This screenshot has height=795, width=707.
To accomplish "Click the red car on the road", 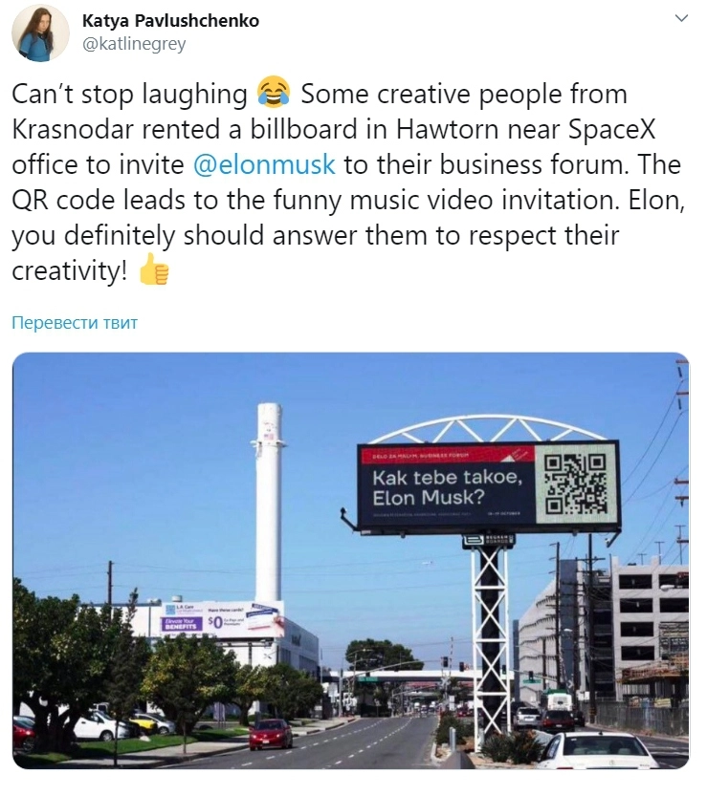I will [x=271, y=734].
